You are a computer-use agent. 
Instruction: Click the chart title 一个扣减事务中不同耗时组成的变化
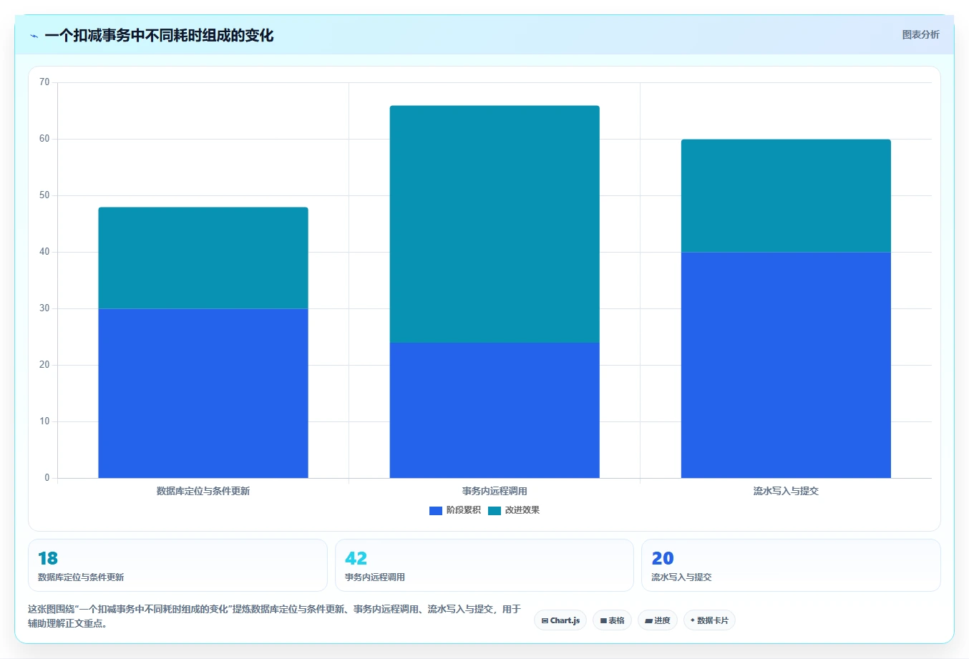[x=159, y=36]
